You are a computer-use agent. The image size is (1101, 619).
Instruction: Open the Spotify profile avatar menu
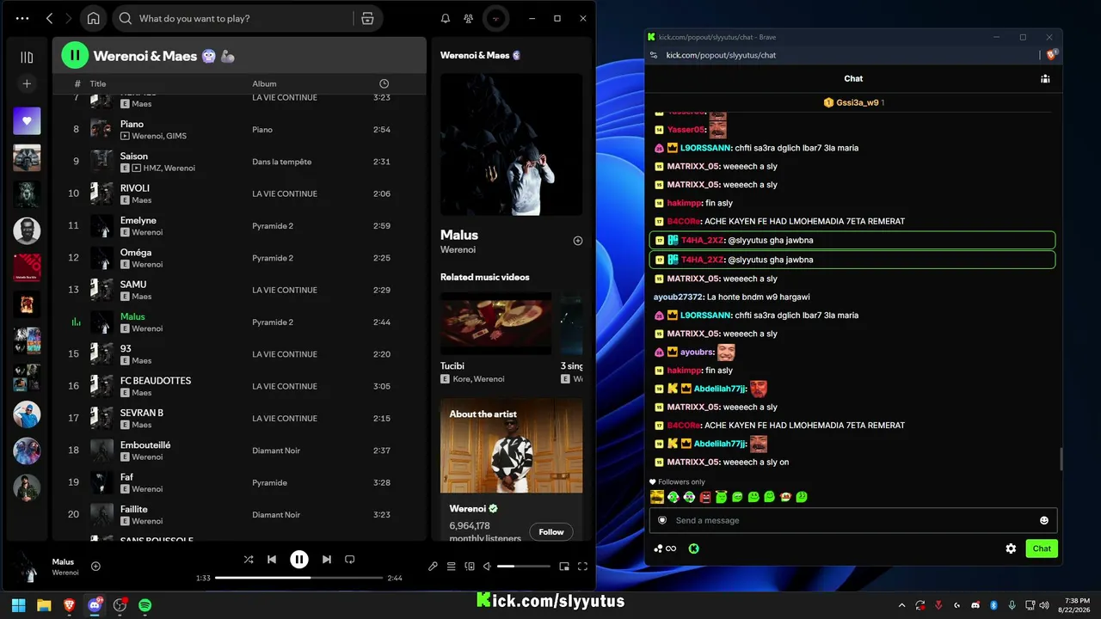(495, 18)
